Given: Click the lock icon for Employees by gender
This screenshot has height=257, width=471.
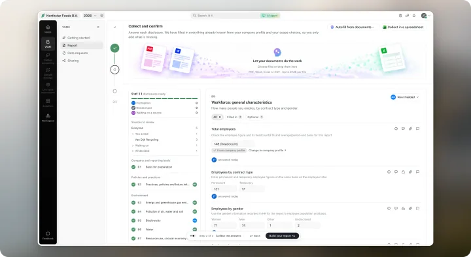Looking at the screenshot, I should pyautogui.click(x=403, y=208).
